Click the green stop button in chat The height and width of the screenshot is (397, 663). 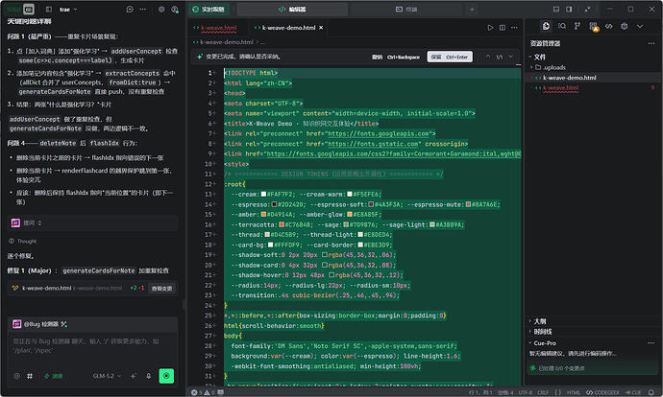(166, 376)
